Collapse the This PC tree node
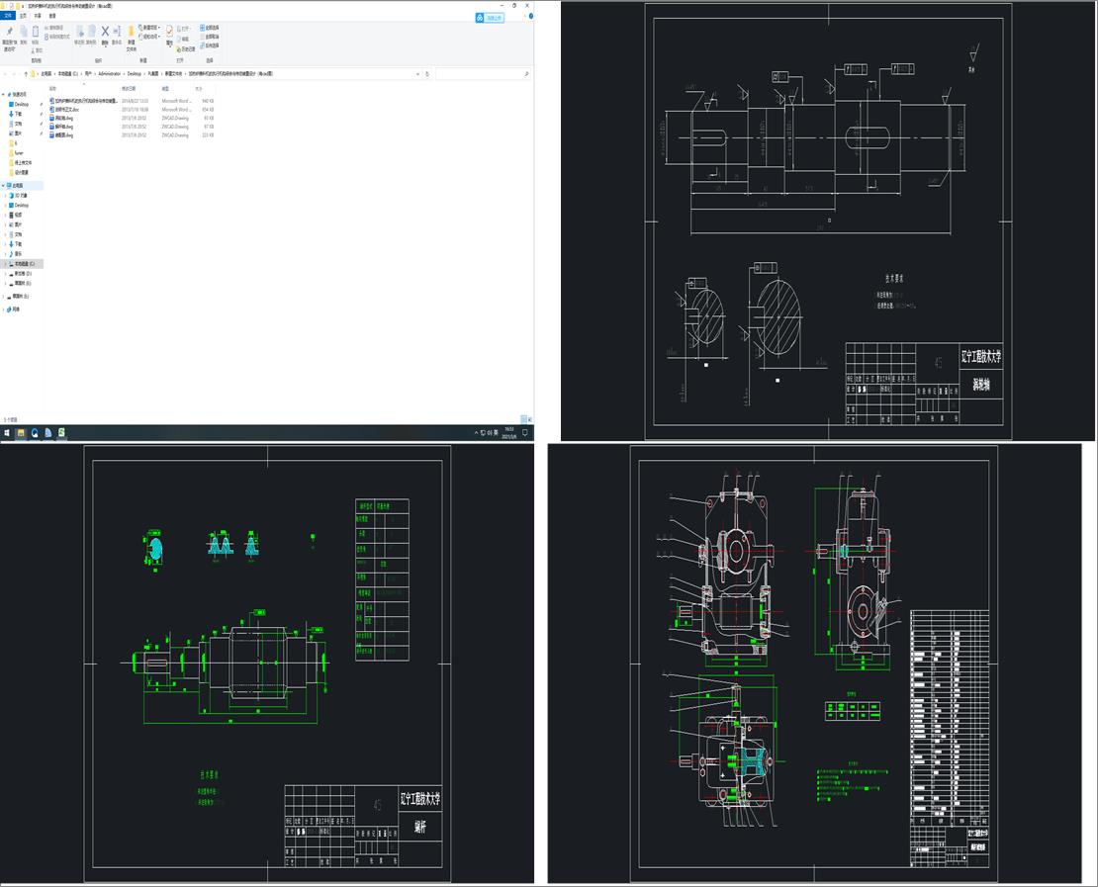Viewport: 1098px width, 887px height. tap(4, 185)
